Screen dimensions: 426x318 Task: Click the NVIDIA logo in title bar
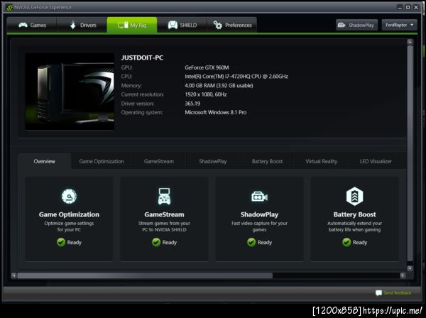coord(9,7)
